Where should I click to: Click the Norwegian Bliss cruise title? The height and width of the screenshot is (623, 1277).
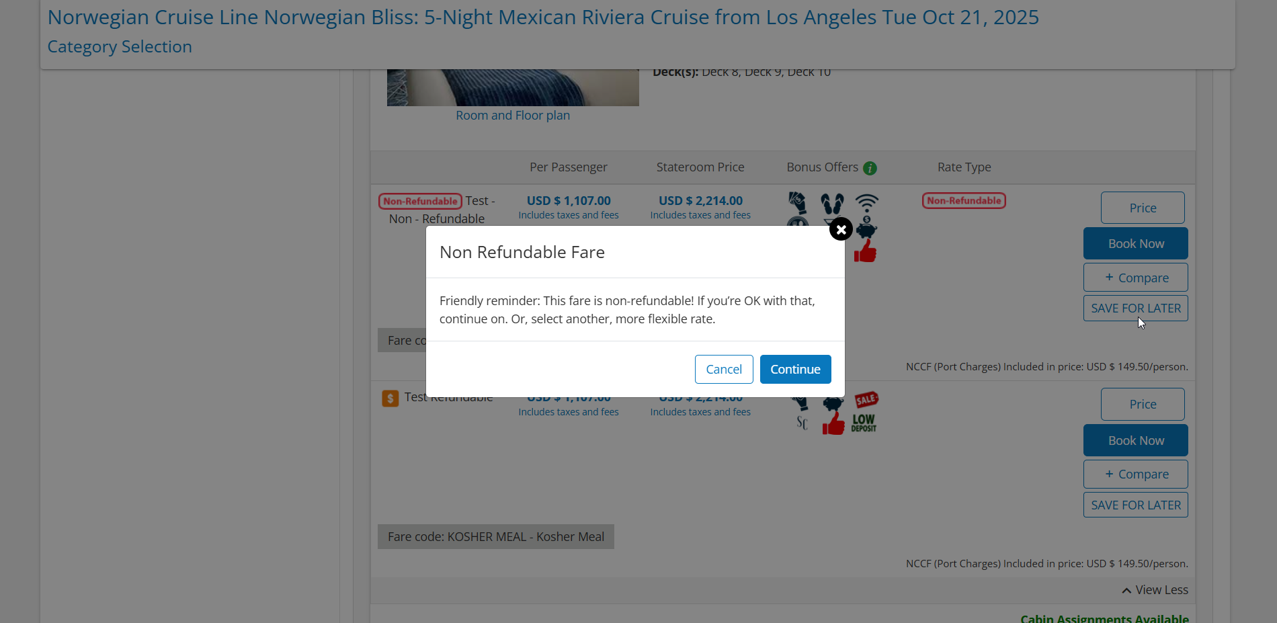click(x=543, y=17)
